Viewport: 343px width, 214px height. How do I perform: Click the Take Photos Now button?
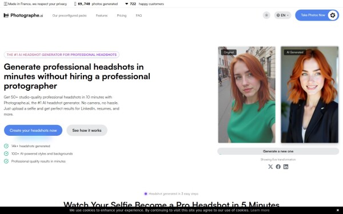[x=317, y=15]
